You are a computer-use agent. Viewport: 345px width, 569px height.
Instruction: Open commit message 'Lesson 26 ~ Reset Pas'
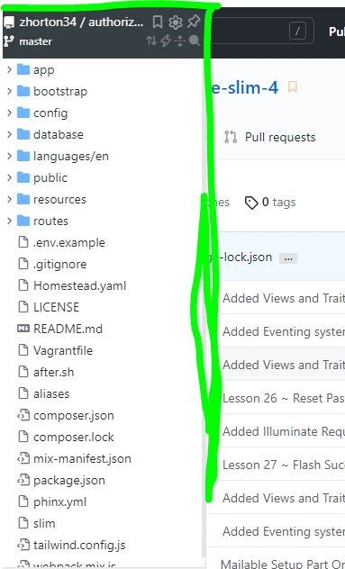tap(283, 398)
